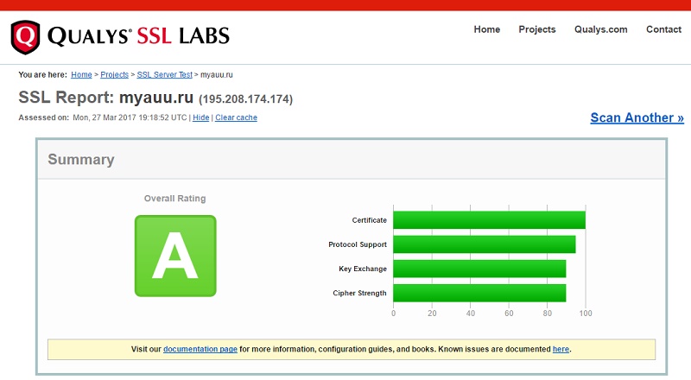Click the known issues 'here' link
The height and width of the screenshot is (380, 691).
[561, 349]
